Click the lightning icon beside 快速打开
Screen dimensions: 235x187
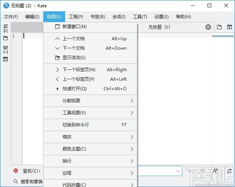(57, 89)
